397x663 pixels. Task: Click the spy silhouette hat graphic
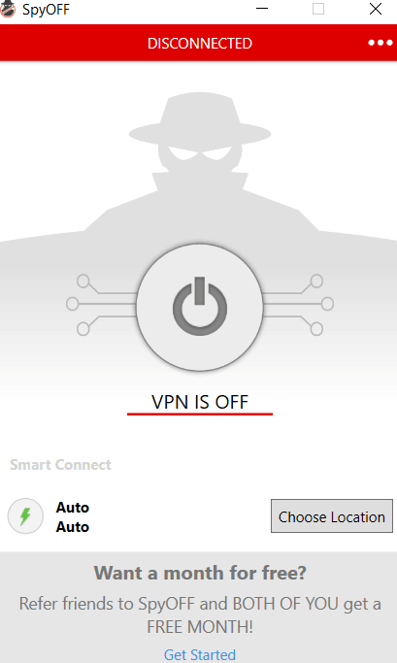click(200, 120)
